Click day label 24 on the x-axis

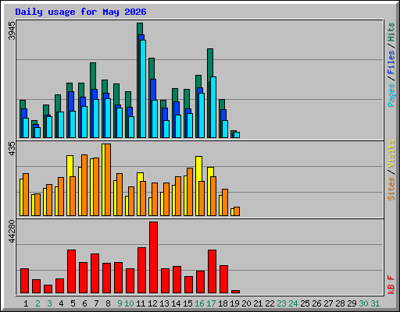coord(293,303)
